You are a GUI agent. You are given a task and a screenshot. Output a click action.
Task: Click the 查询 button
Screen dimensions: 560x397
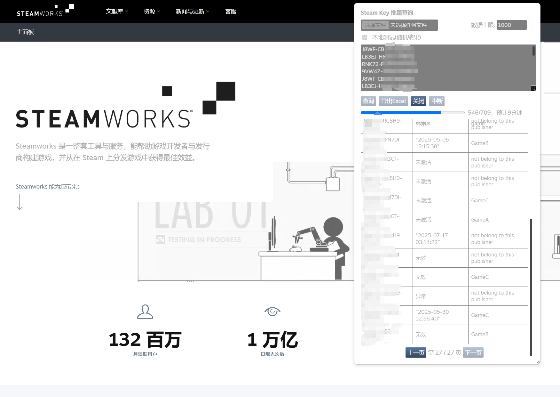[x=368, y=101]
